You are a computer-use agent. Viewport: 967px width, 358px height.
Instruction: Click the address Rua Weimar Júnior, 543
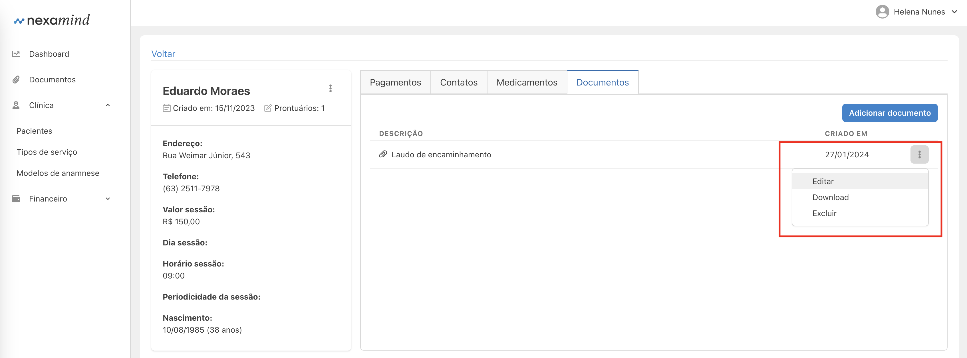(x=206, y=156)
